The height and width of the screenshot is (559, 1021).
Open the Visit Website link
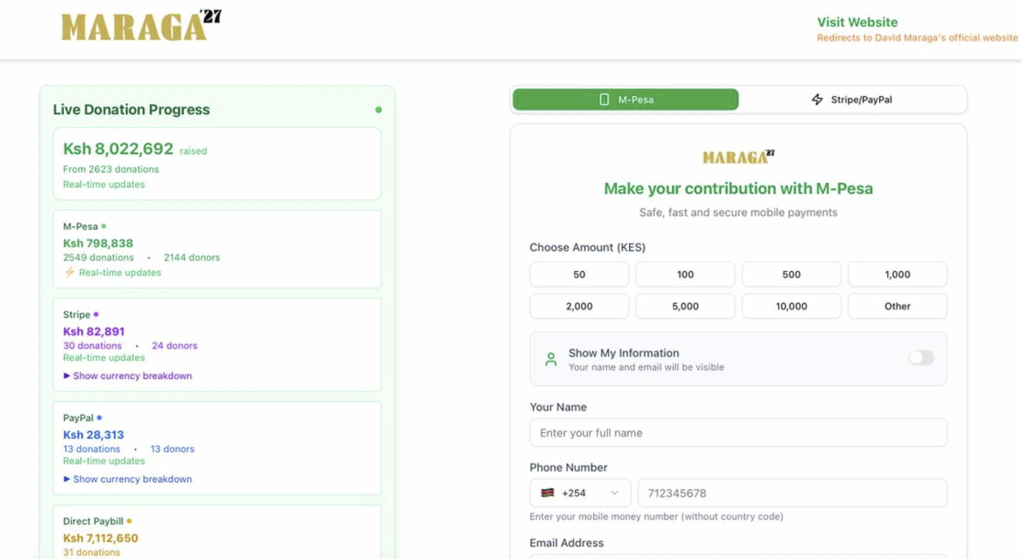click(x=857, y=22)
